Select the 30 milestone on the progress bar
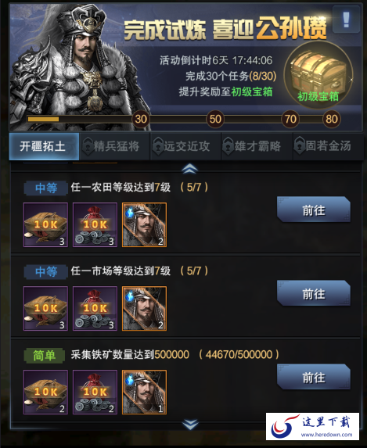 point(141,119)
